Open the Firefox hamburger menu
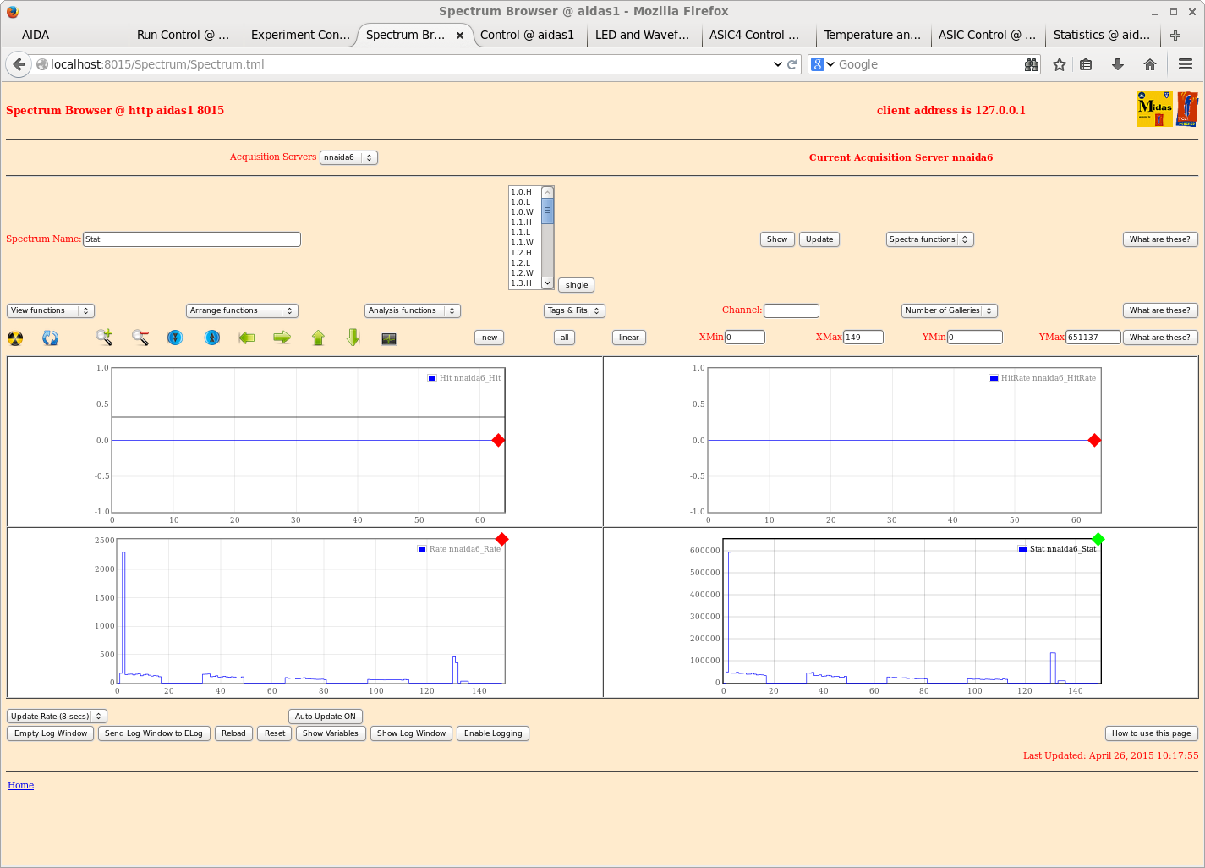 [x=1186, y=64]
